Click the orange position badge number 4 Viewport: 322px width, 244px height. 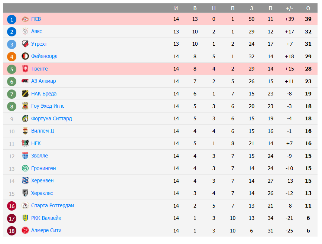pos(12,57)
